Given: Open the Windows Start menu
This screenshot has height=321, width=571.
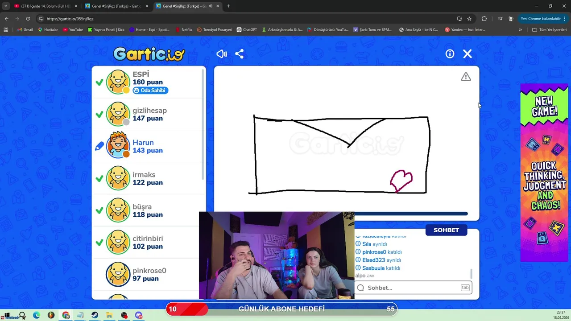Looking at the screenshot, I should [x=7, y=316].
